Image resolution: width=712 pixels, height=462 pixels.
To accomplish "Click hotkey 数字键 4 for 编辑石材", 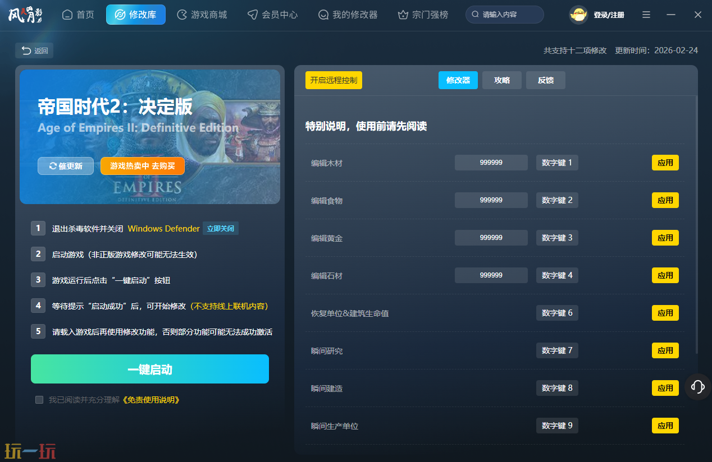I will tap(557, 275).
